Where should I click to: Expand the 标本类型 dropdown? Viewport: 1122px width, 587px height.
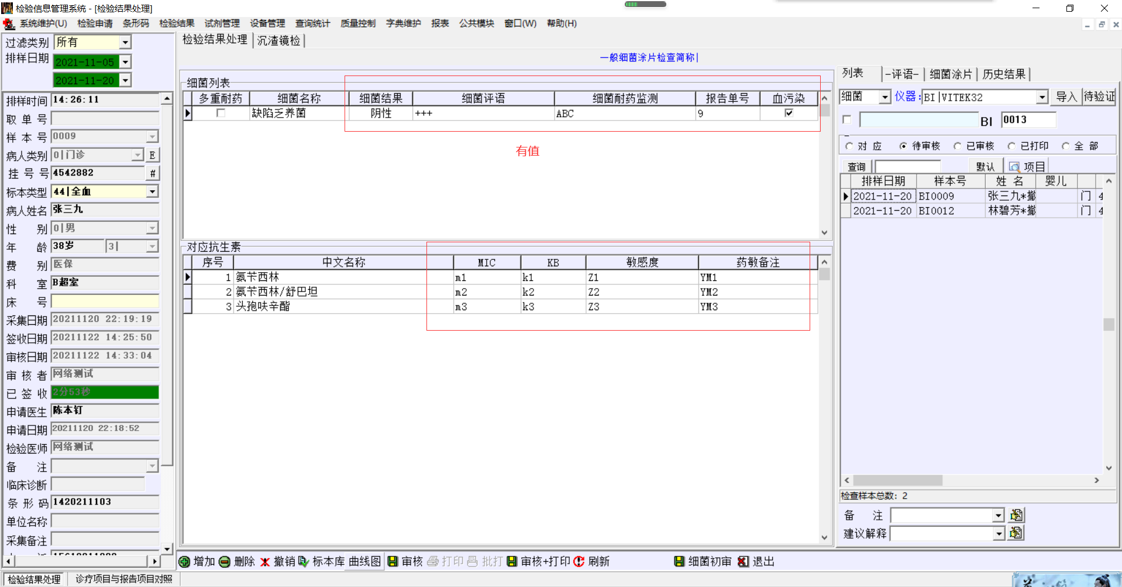(152, 191)
